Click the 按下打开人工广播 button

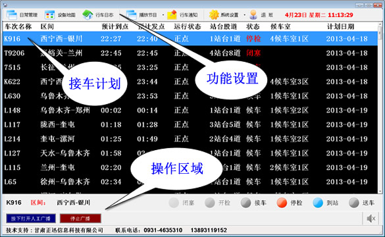tap(31, 219)
